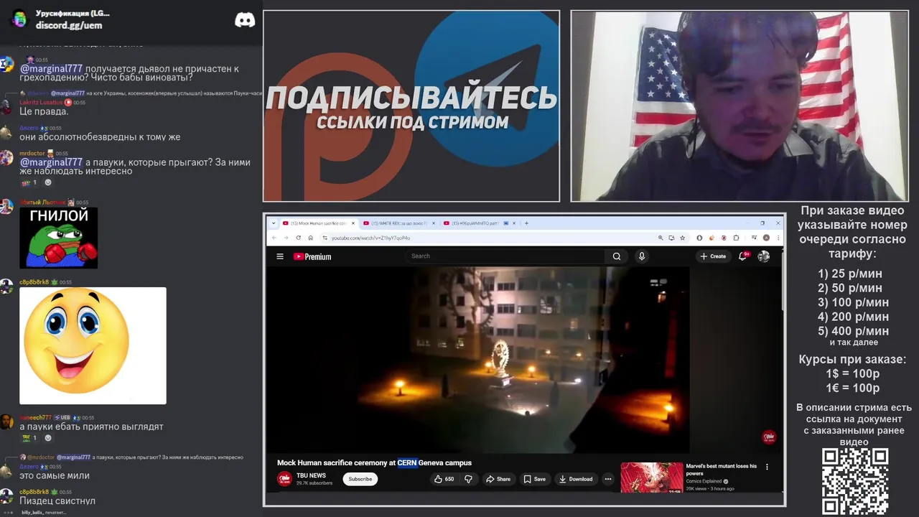919x517 pixels.
Task: Click the browser forward arrow
Action: point(286,238)
